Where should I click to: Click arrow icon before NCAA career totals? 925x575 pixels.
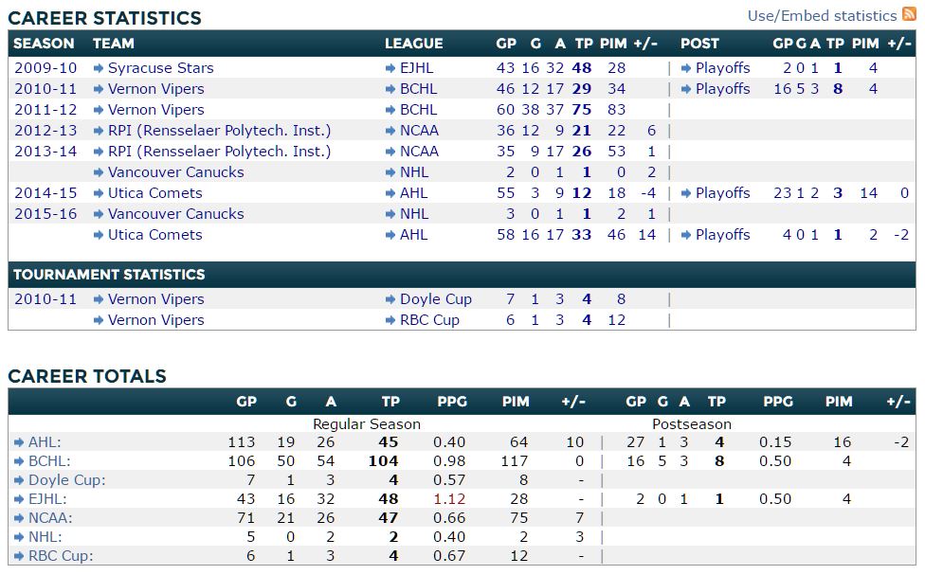[x=19, y=518]
